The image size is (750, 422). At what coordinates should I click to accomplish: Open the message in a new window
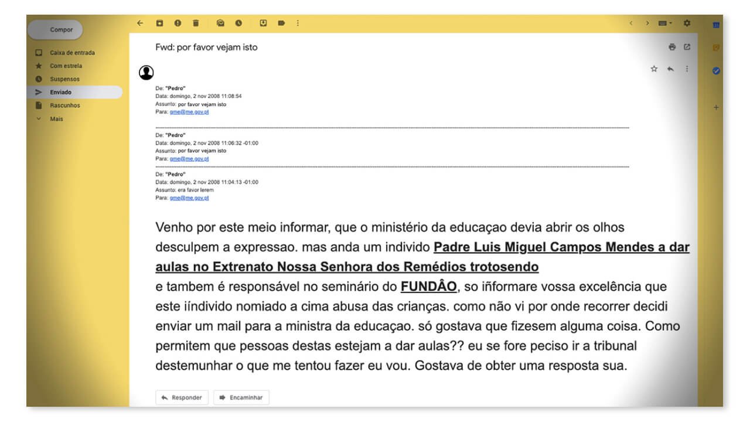pyautogui.click(x=687, y=47)
